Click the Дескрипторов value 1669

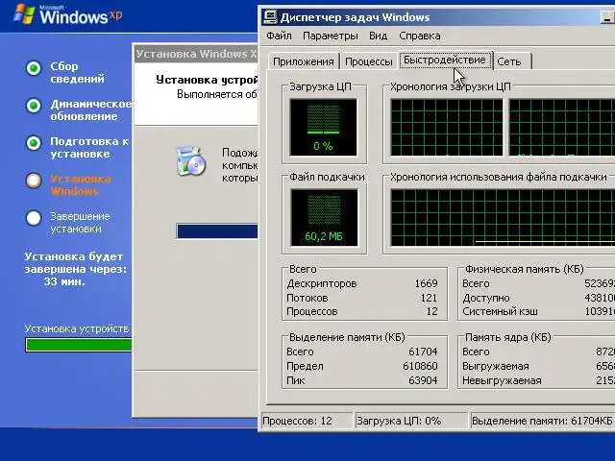426,283
